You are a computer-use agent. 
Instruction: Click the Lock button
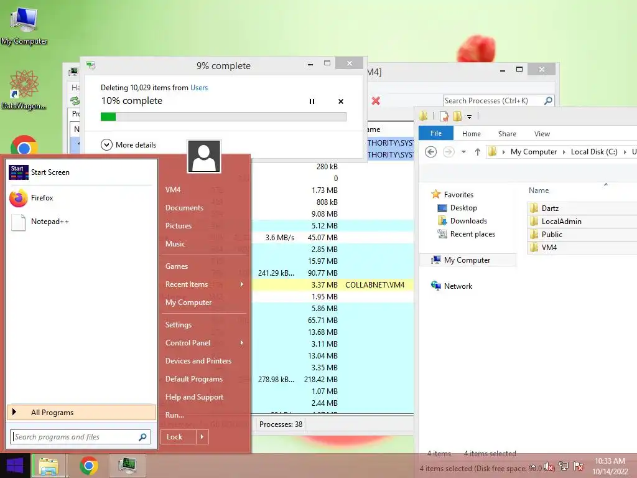[179, 437]
